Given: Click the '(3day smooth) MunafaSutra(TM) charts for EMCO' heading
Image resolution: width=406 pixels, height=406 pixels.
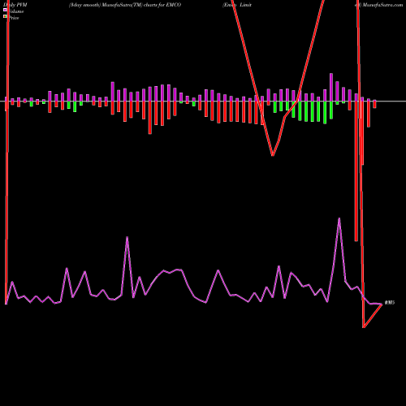Looking at the screenshot, I should [x=125, y=5].
